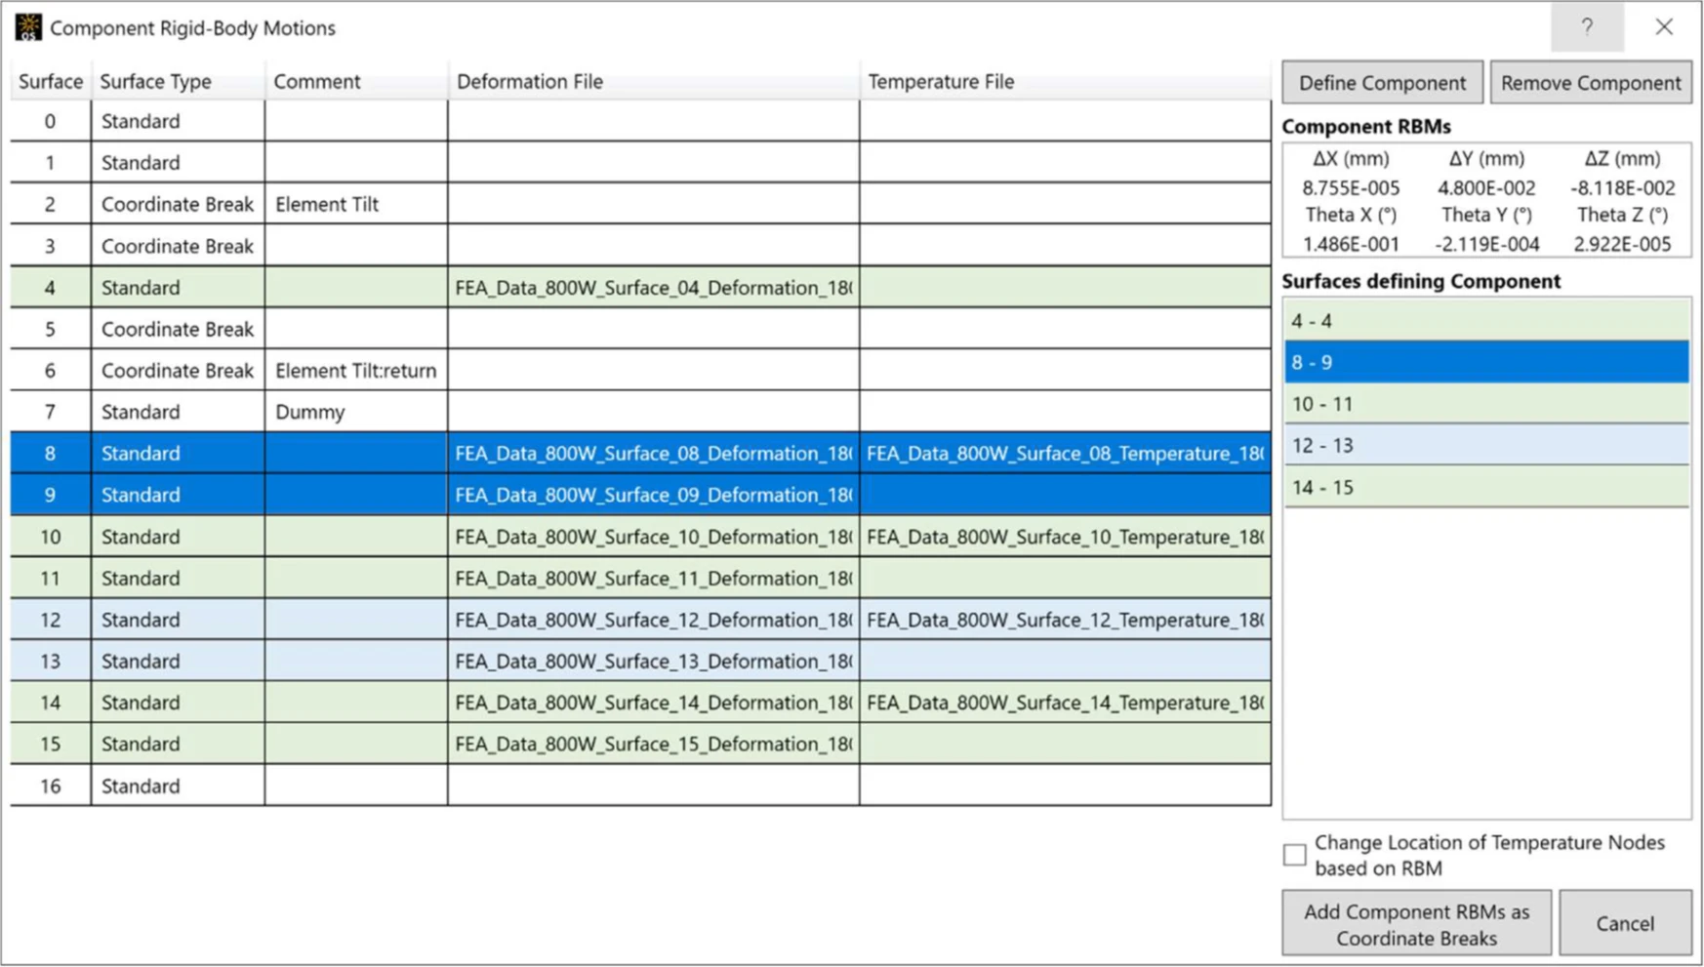This screenshot has height=967, width=1704.
Task: Click FEA_Data_800W_Surface_10_Temperature file cell
Action: pyautogui.click(x=1066, y=536)
